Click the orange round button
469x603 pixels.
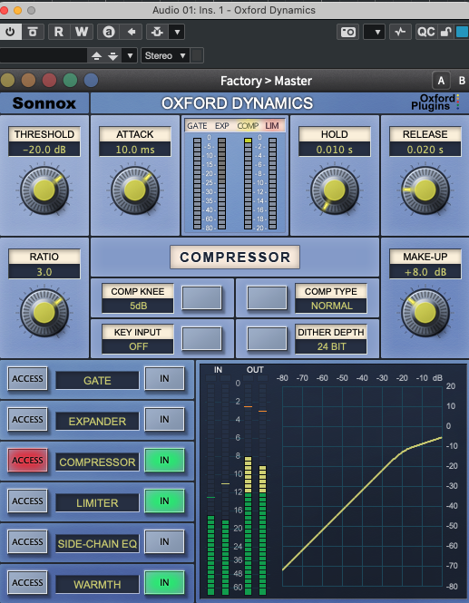point(28,81)
